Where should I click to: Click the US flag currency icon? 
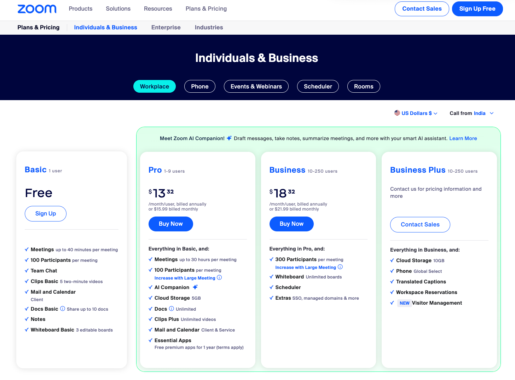(397, 113)
